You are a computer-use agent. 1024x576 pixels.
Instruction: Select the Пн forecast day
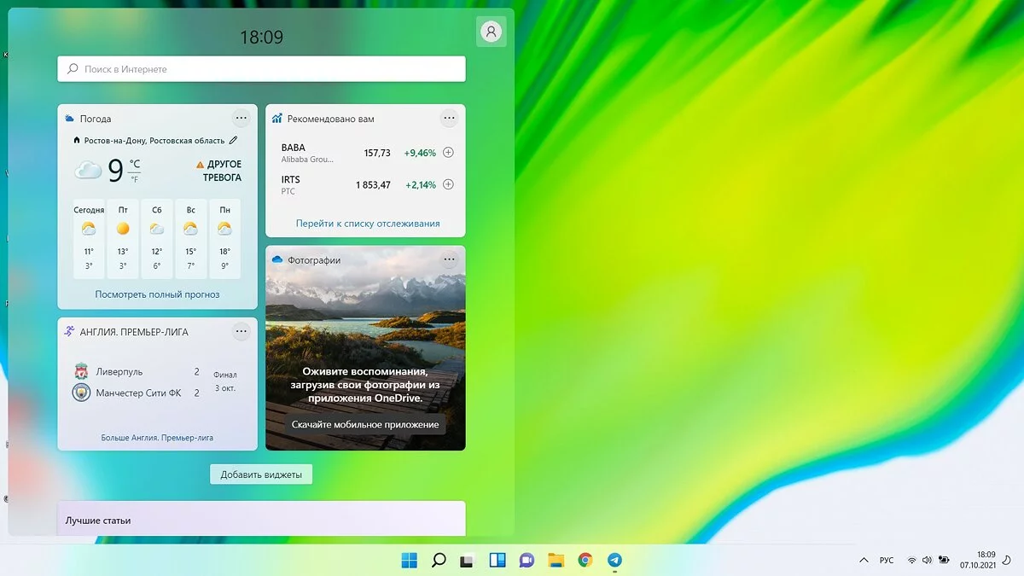point(224,239)
